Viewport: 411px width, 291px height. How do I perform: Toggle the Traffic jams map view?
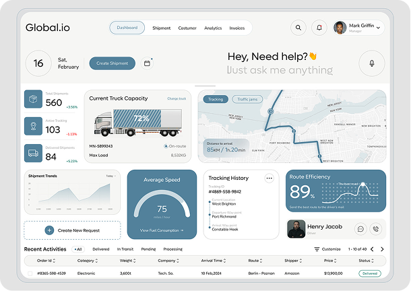pos(247,99)
